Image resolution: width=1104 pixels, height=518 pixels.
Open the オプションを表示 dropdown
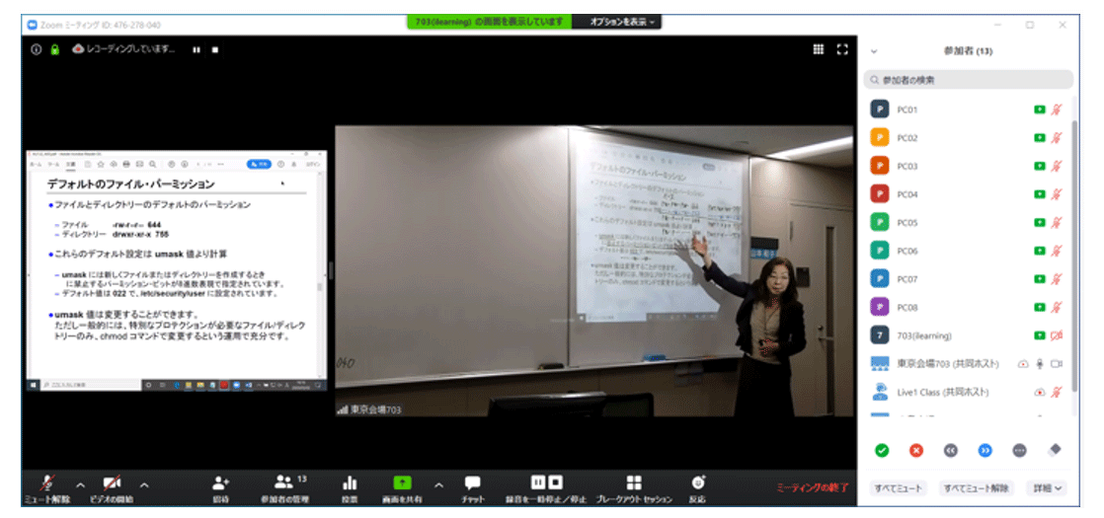coord(623,22)
